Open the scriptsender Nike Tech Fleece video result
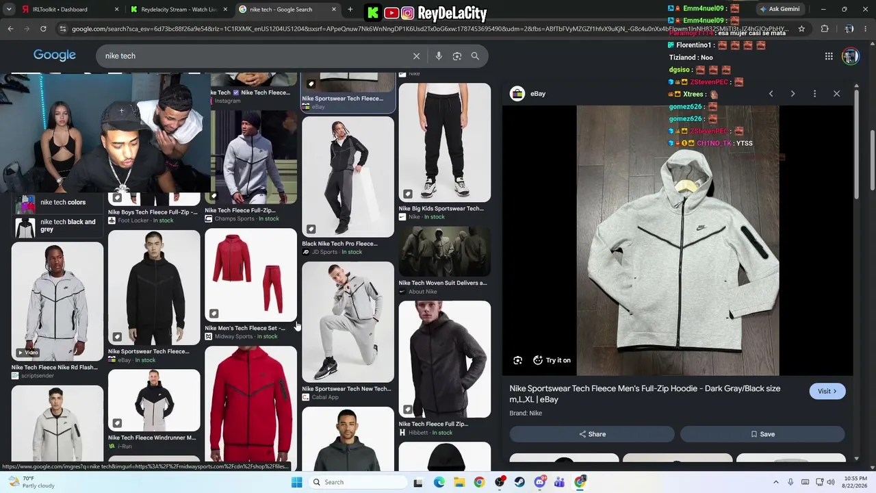The image size is (876, 493). (57, 301)
